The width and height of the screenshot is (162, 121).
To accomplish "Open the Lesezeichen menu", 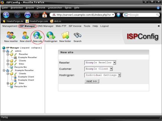I will pos(55,8).
